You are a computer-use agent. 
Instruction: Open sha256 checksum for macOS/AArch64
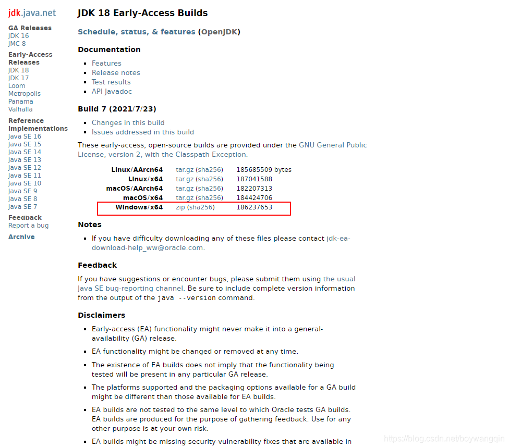click(209, 189)
